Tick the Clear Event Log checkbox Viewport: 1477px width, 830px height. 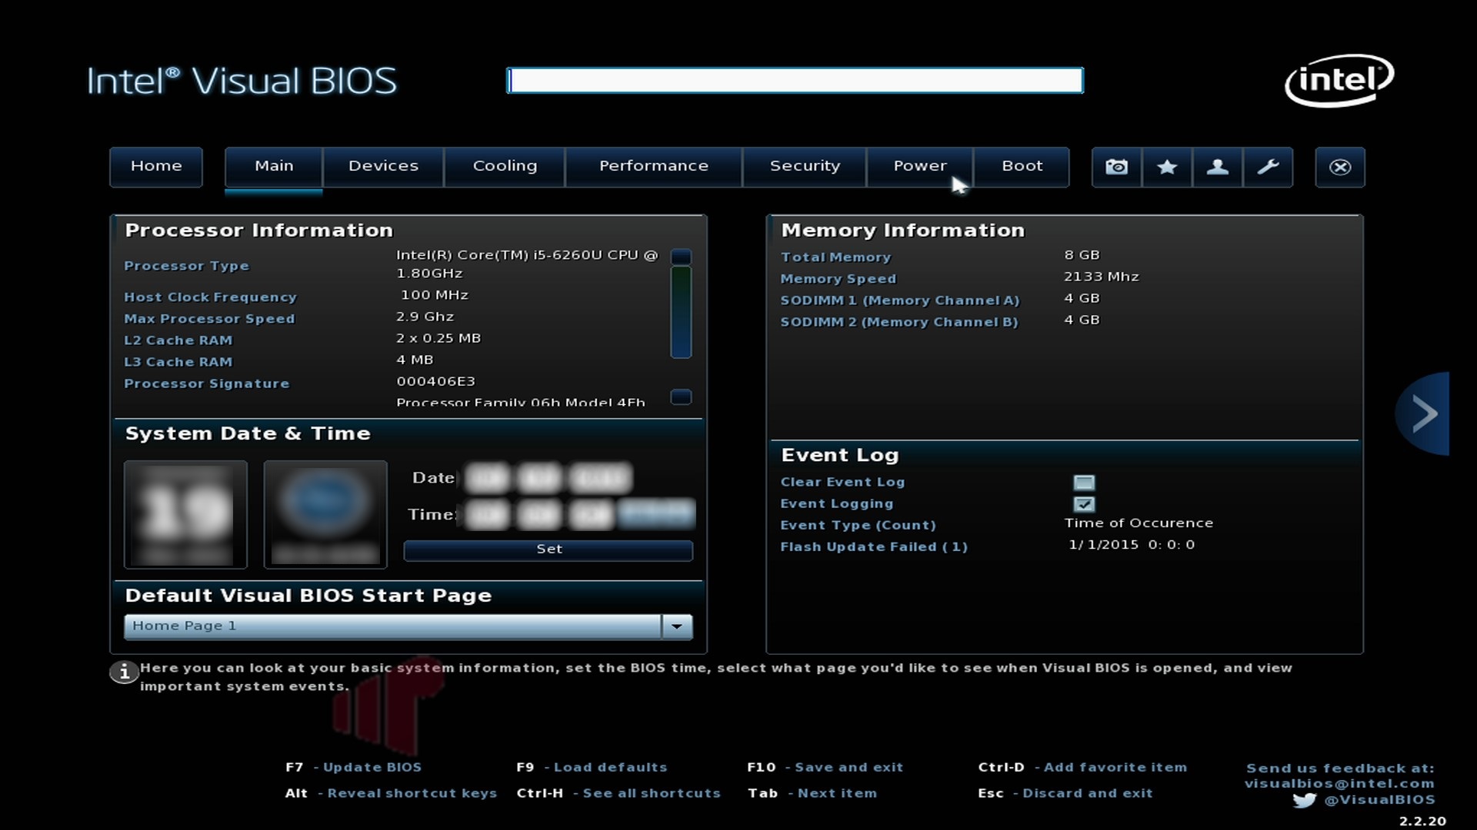point(1084,483)
